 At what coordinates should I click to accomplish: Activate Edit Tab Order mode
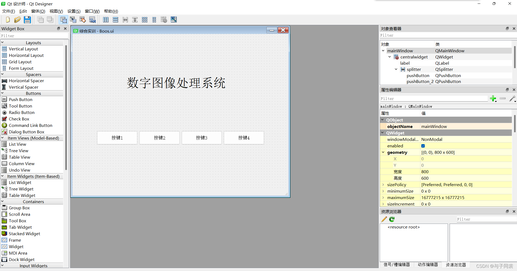[92, 20]
